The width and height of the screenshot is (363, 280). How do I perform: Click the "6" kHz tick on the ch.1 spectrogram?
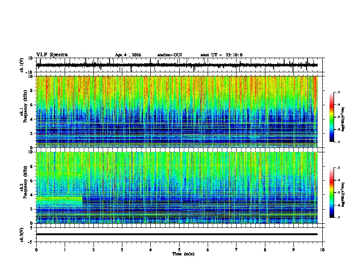point(32,105)
